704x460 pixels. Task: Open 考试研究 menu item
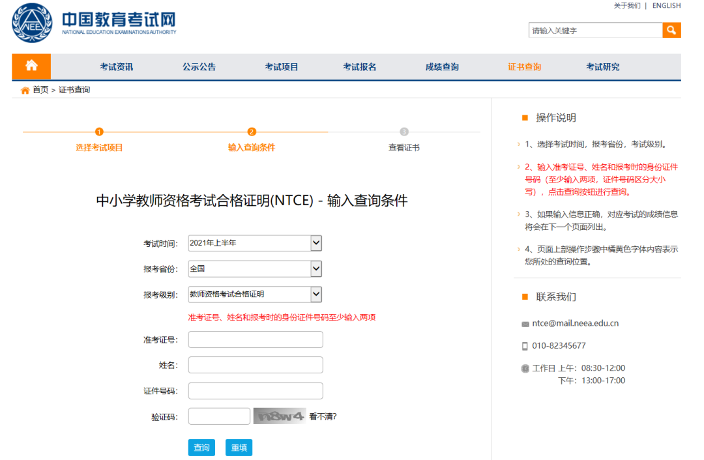[602, 67]
